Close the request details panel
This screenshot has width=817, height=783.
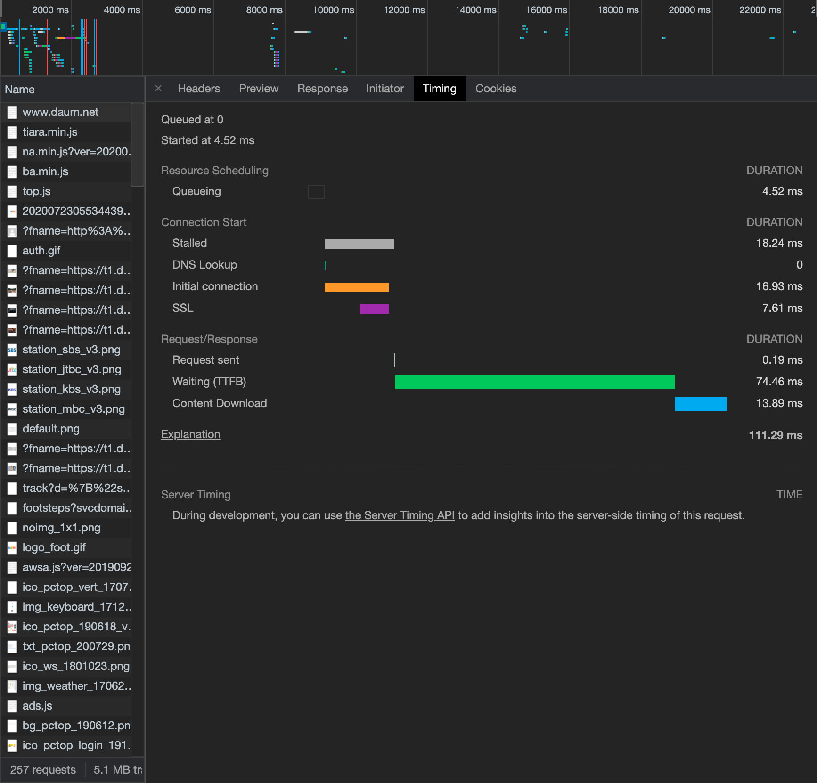[158, 89]
